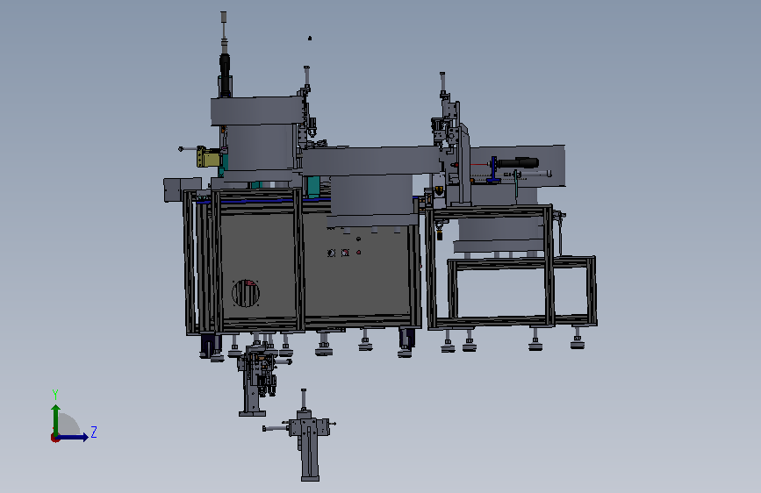Click the green Y axis arrow of triad

[56, 419]
